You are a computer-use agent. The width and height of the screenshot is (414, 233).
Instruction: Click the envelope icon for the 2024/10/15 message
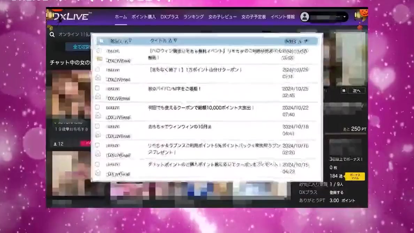tap(98, 173)
